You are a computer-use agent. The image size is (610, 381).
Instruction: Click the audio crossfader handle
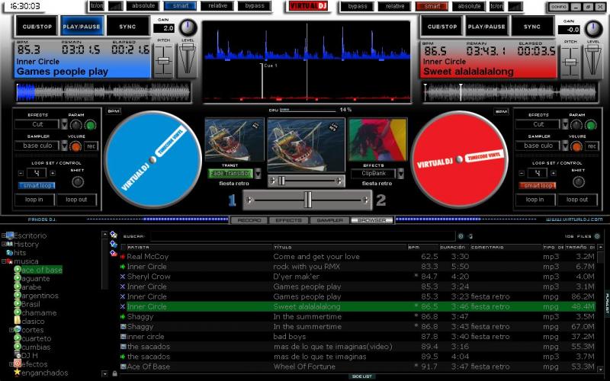click(308, 200)
